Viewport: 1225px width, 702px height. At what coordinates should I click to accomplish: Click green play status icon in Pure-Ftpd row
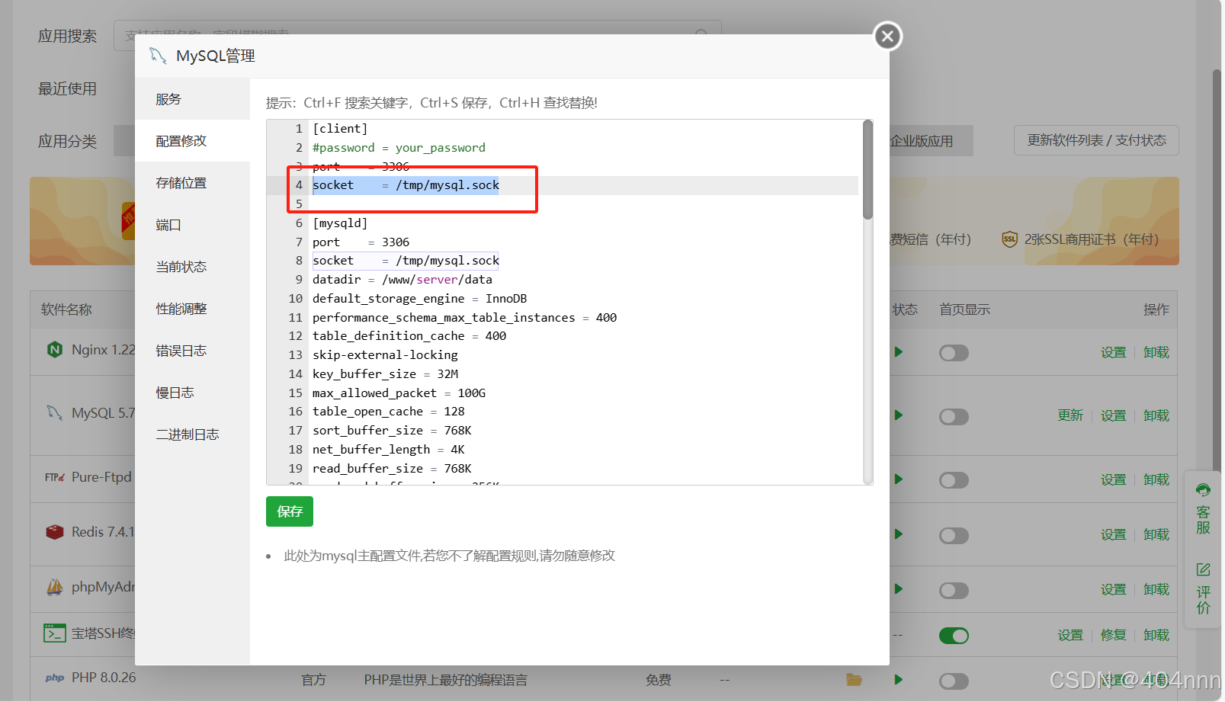pos(899,479)
